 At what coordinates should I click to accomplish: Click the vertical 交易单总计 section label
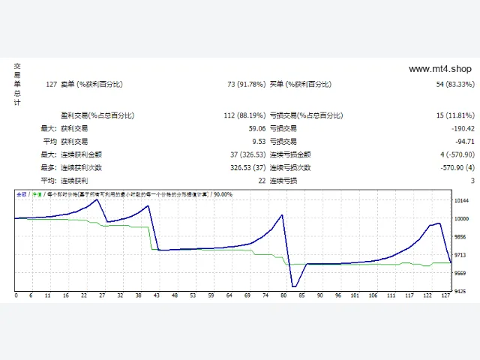click(17, 85)
